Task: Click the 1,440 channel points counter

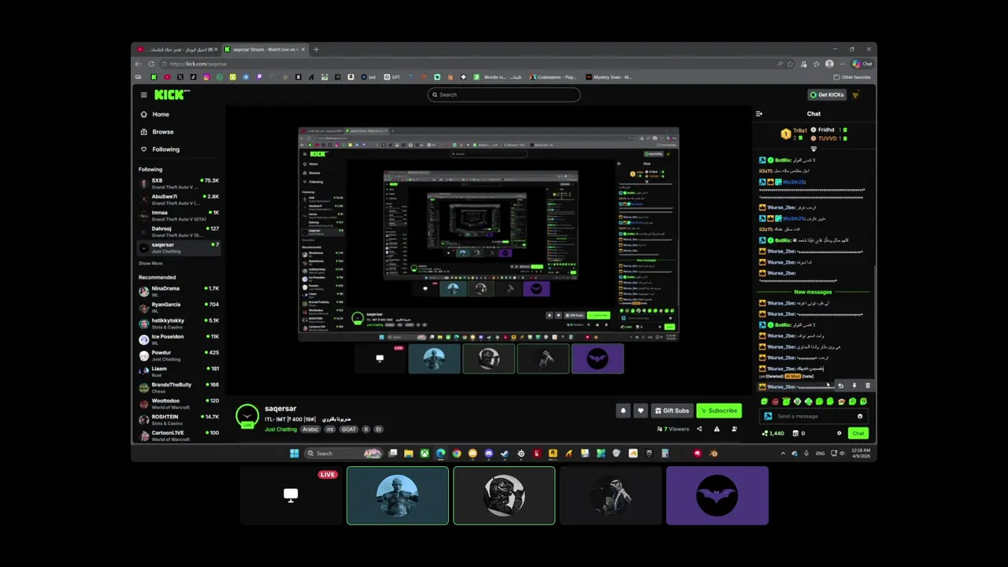Action: pyautogui.click(x=773, y=433)
